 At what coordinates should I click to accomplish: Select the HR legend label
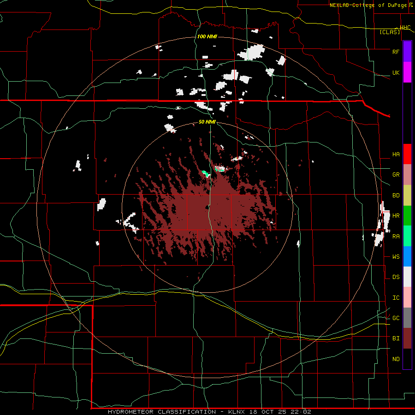pos(396,216)
